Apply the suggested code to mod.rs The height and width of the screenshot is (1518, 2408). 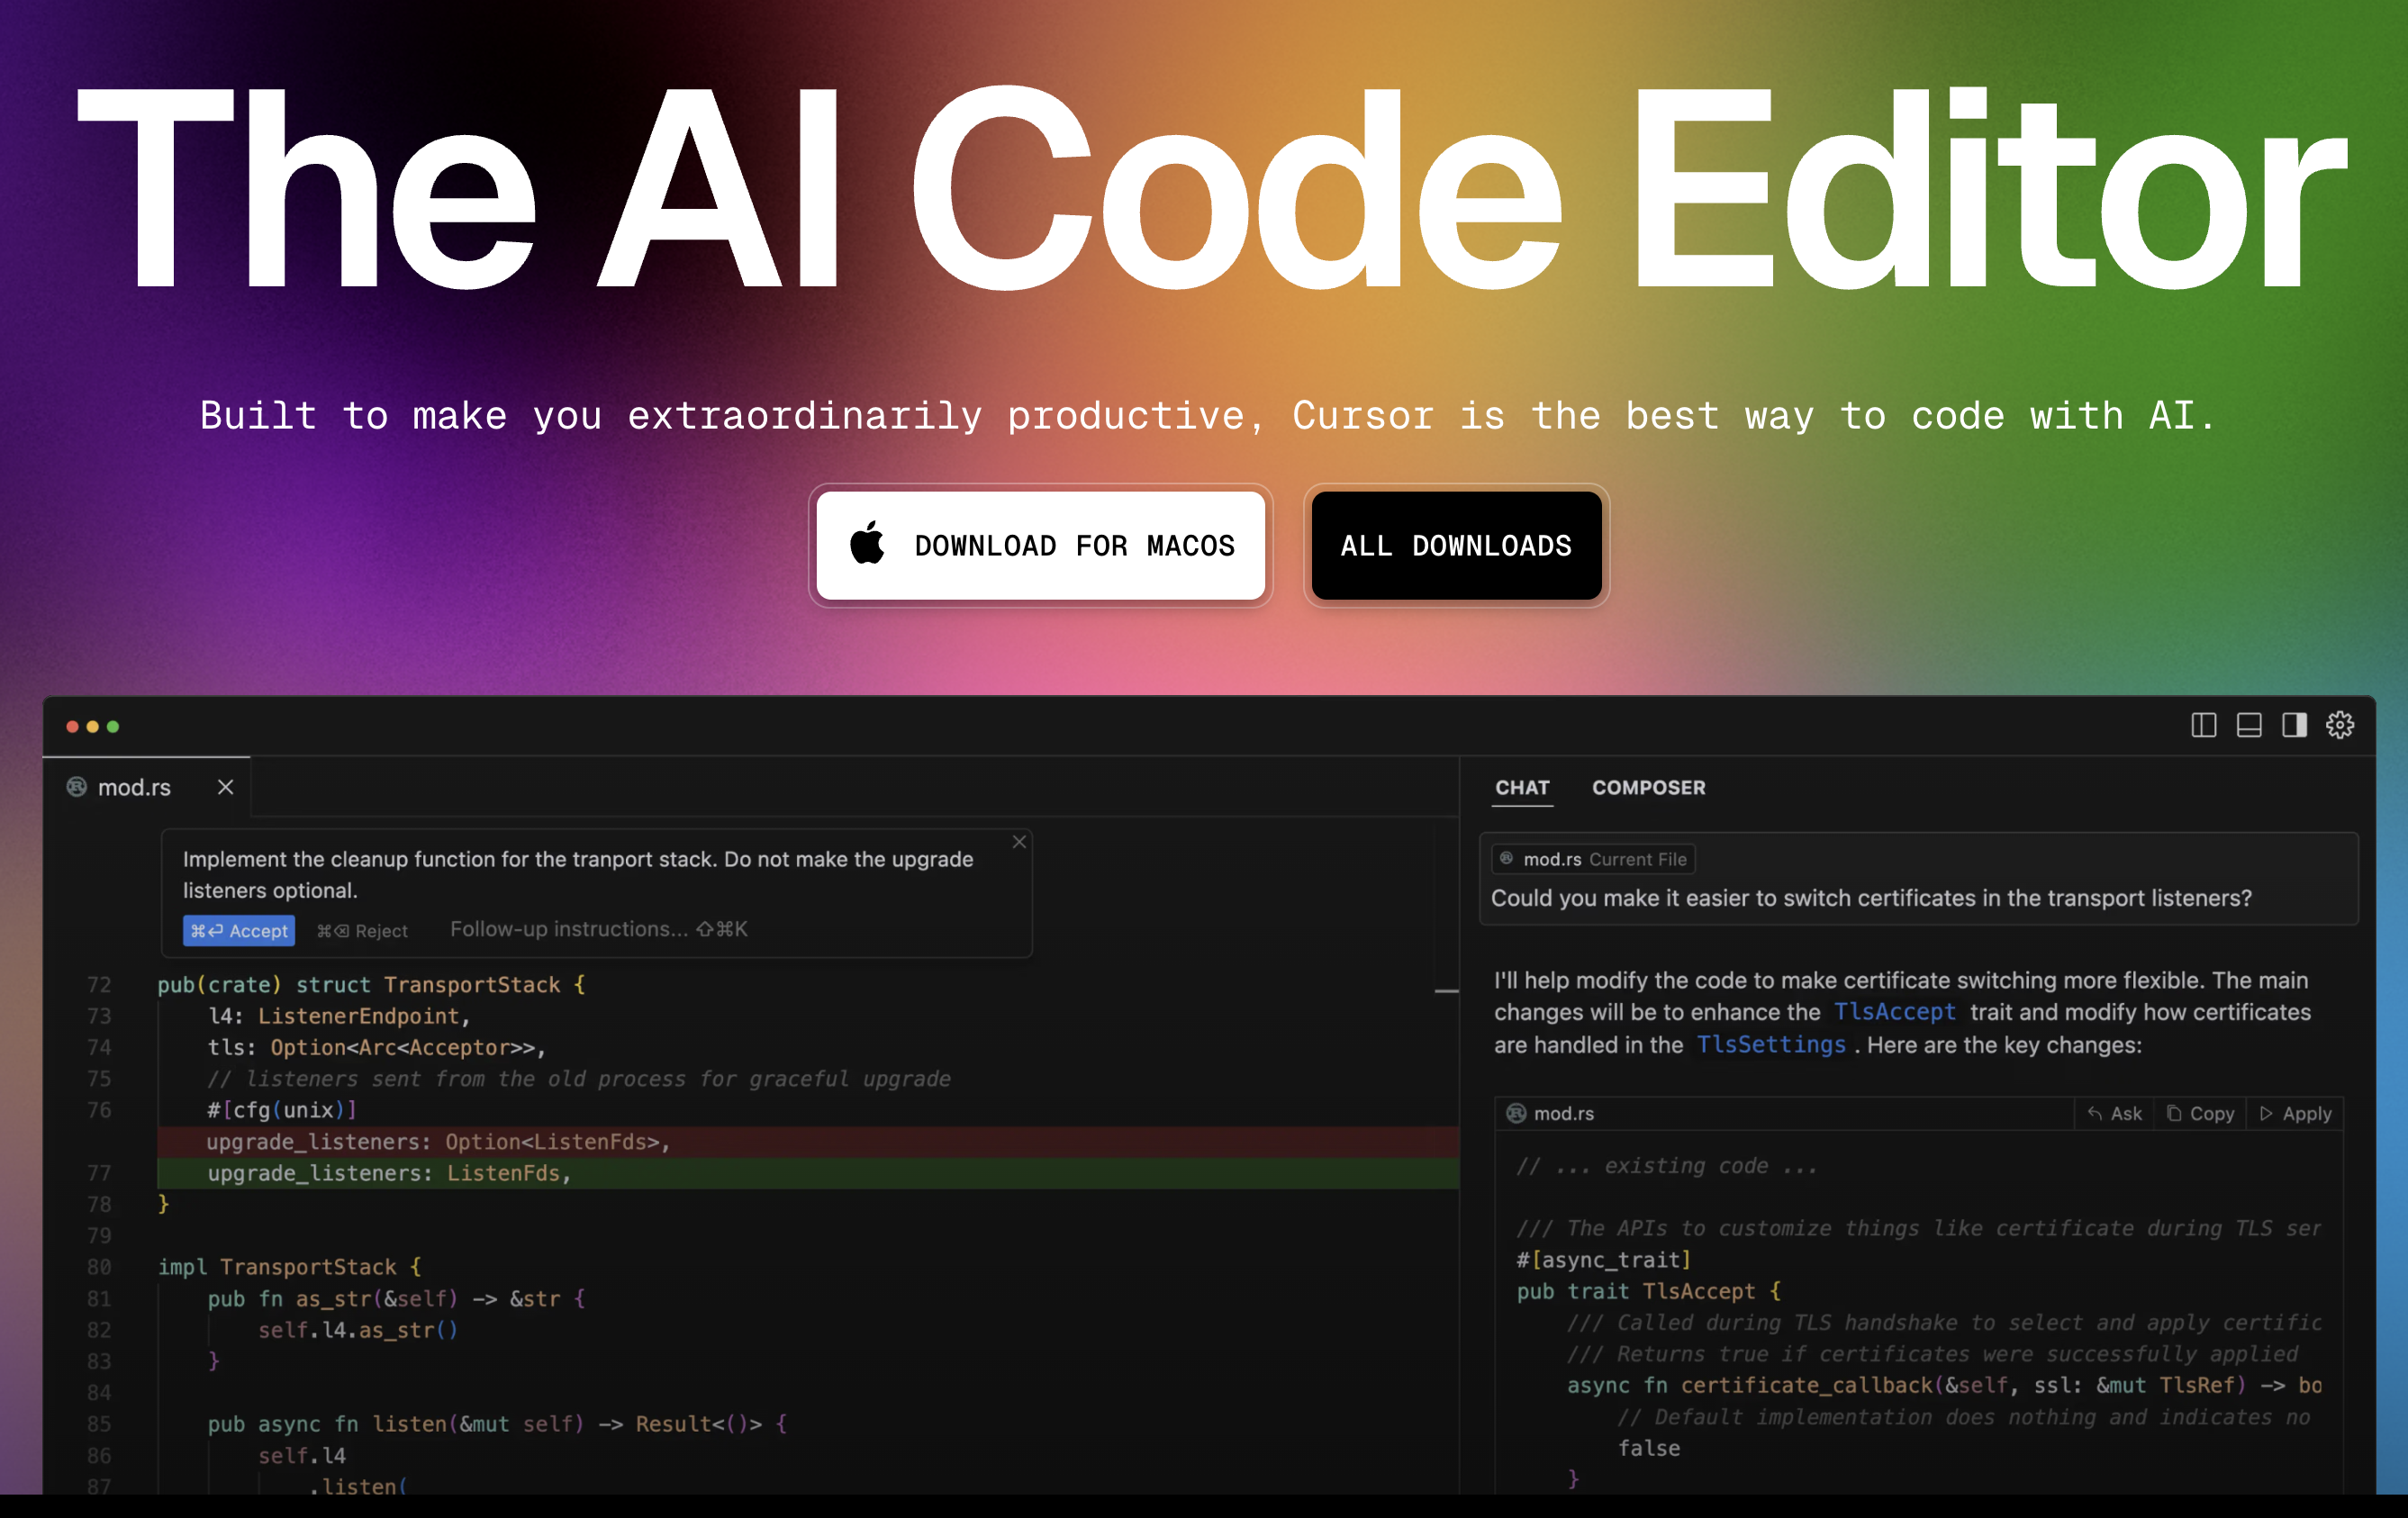2295,1113
